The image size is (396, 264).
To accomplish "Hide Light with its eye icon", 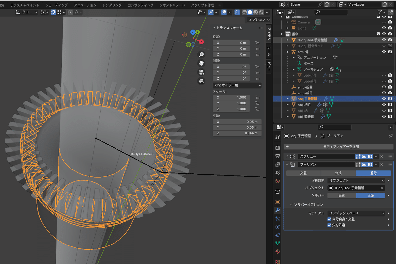I will [384, 28].
